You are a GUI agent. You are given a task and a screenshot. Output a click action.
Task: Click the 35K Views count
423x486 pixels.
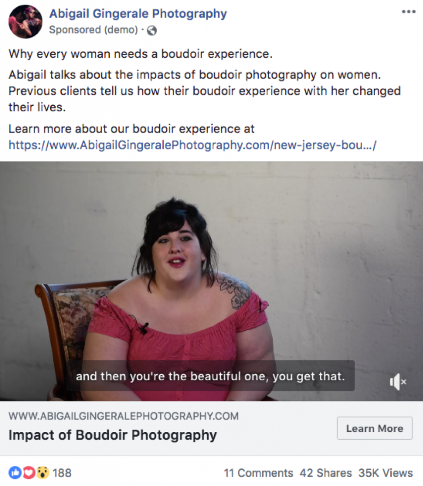pos(385,473)
